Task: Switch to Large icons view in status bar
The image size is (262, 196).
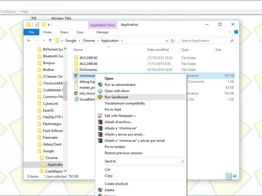Action: tap(235, 176)
